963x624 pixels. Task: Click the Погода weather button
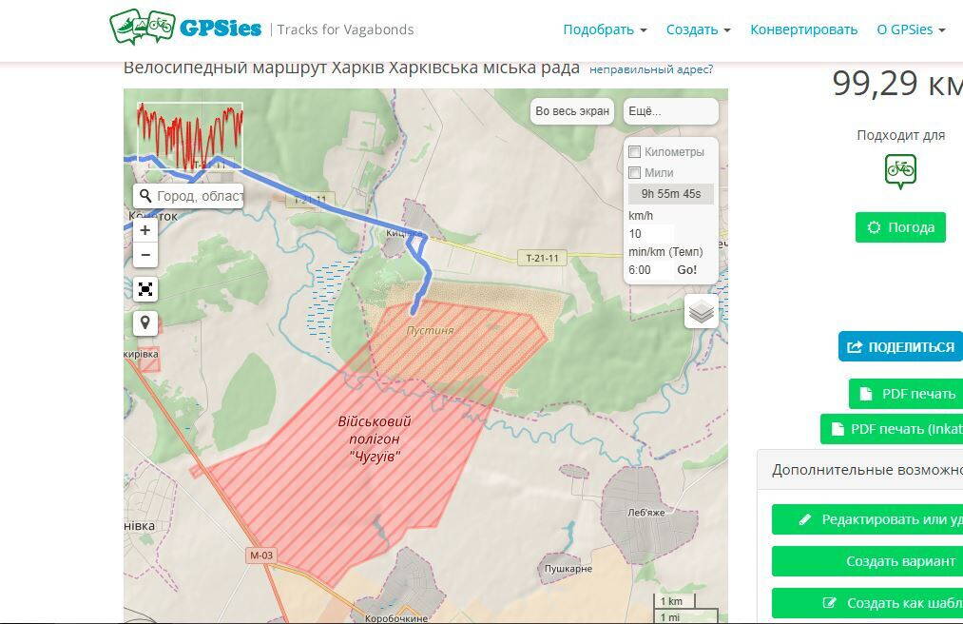[899, 227]
